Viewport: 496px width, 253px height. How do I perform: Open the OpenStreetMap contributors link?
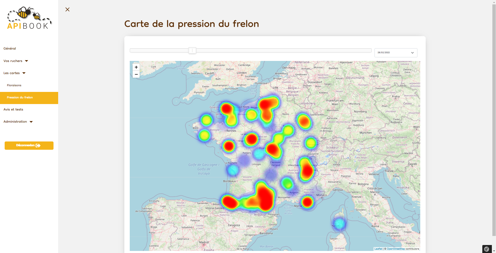point(396,249)
